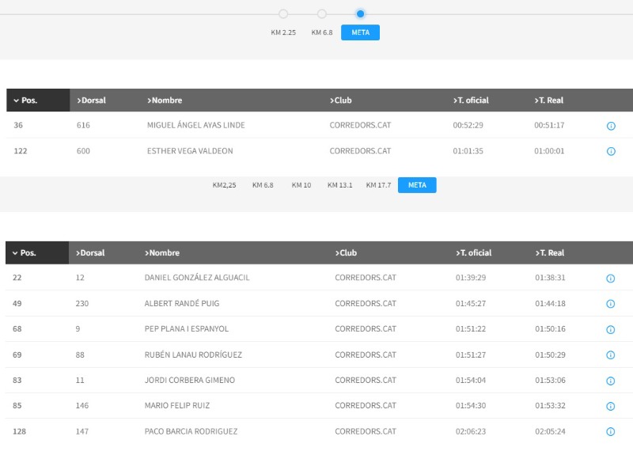This screenshot has height=455, width=633.
Task: Sort bottom table by T. Real column
Action: [x=549, y=253]
